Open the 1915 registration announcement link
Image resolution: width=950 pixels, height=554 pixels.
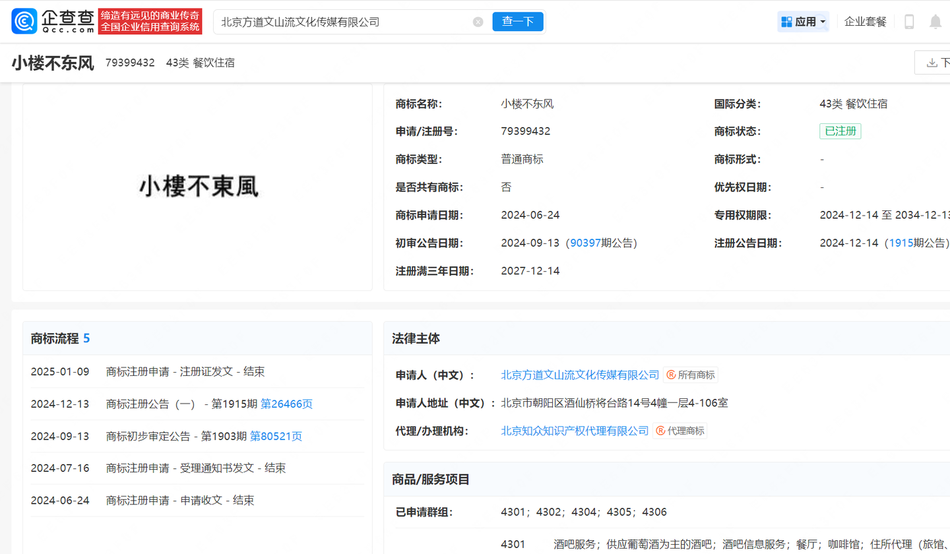point(901,243)
